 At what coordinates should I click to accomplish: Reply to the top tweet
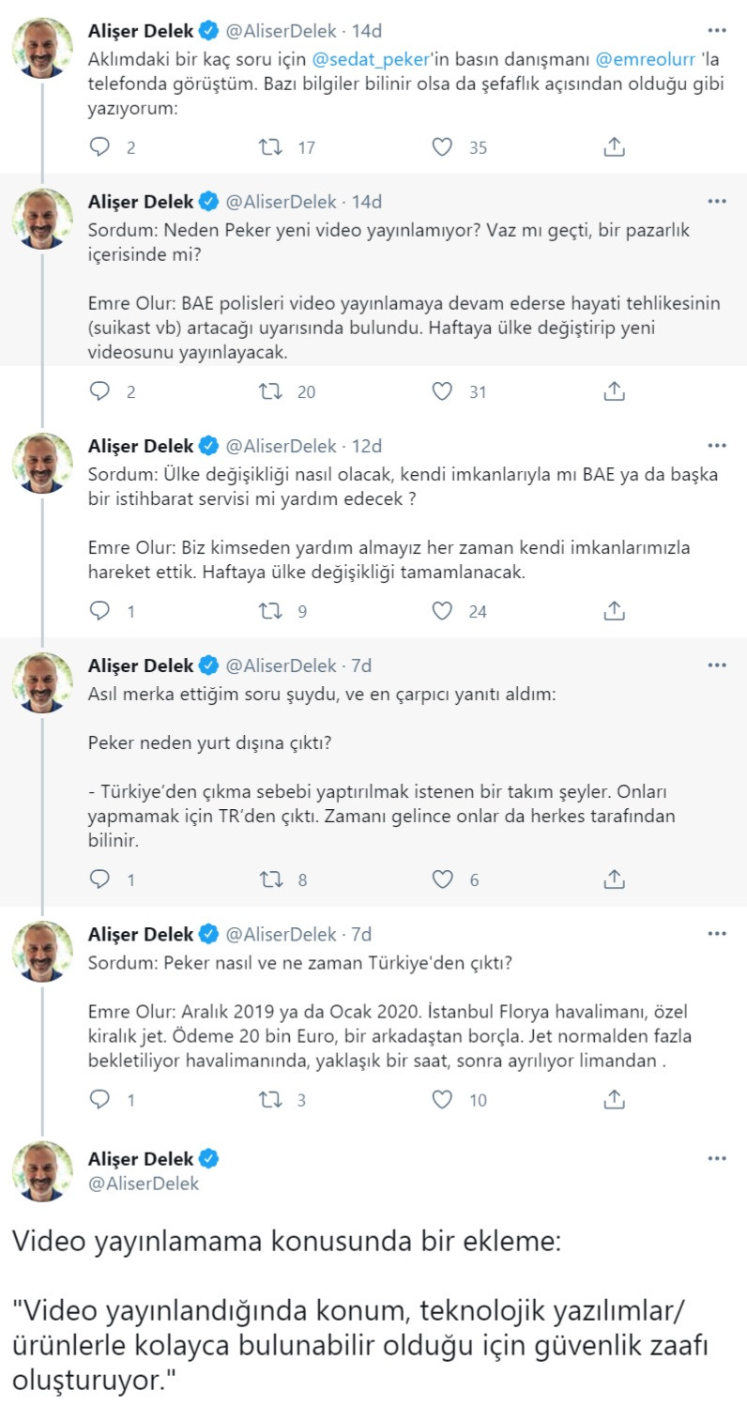click(x=100, y=145)
